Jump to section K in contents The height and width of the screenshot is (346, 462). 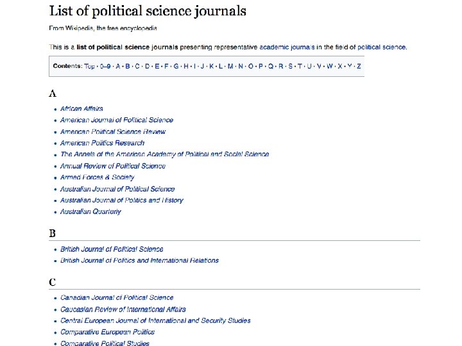click(x=212, y=66)
